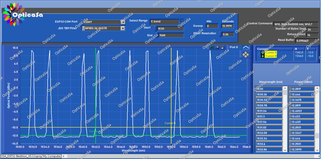Screen dimensions: 321x159
Task: Click the Plot 0 legend line sample
Action: [x=246, y=47]
